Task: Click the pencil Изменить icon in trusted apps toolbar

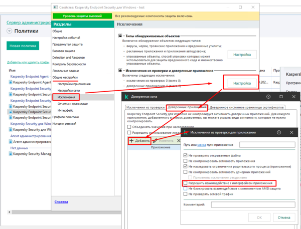Action: [x=156, y=141]
